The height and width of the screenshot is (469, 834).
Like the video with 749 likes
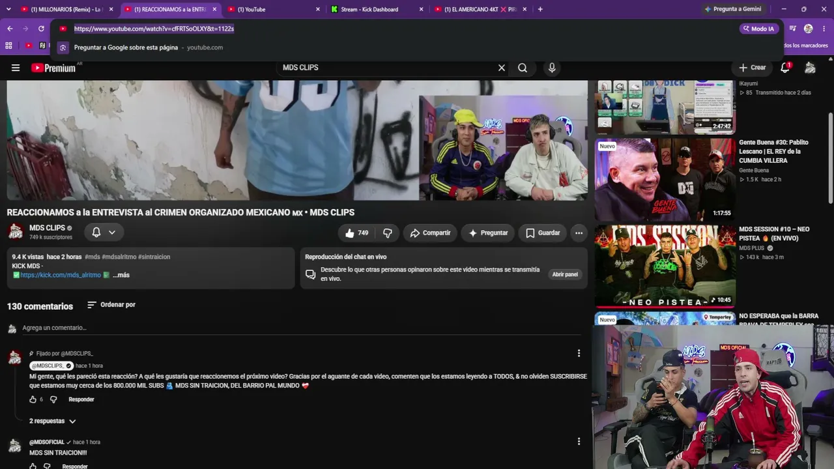pos(356,233)
